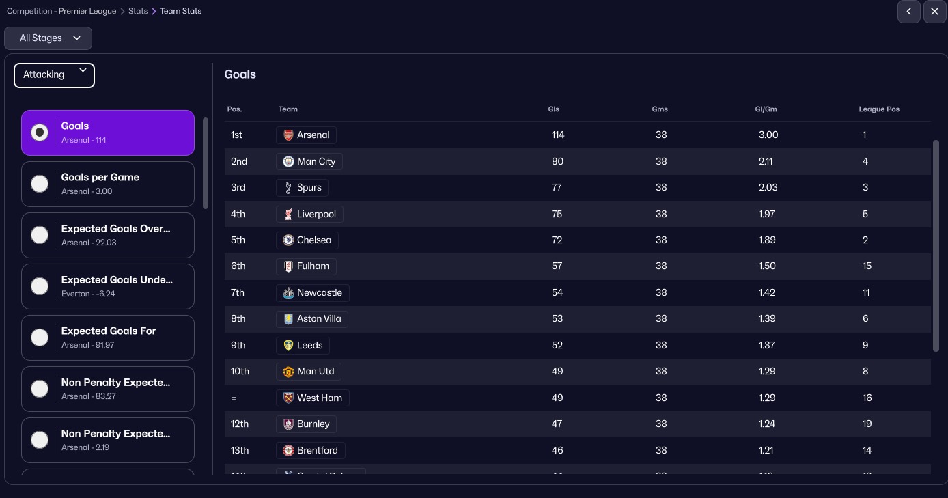Open the All Stages dropdown

pyautogui.click(x=48, y=38)
